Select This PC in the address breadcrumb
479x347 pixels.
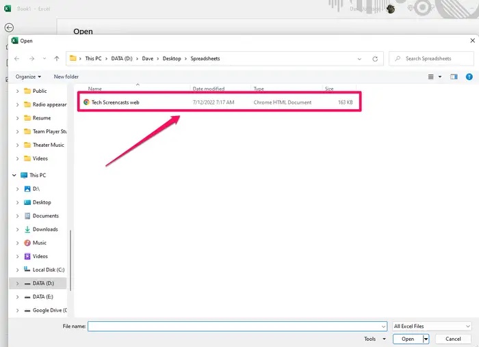93,59
